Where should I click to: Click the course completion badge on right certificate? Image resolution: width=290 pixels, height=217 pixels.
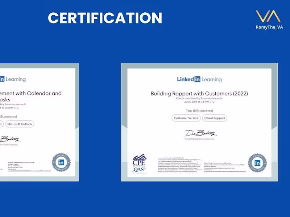click(257, 163)
